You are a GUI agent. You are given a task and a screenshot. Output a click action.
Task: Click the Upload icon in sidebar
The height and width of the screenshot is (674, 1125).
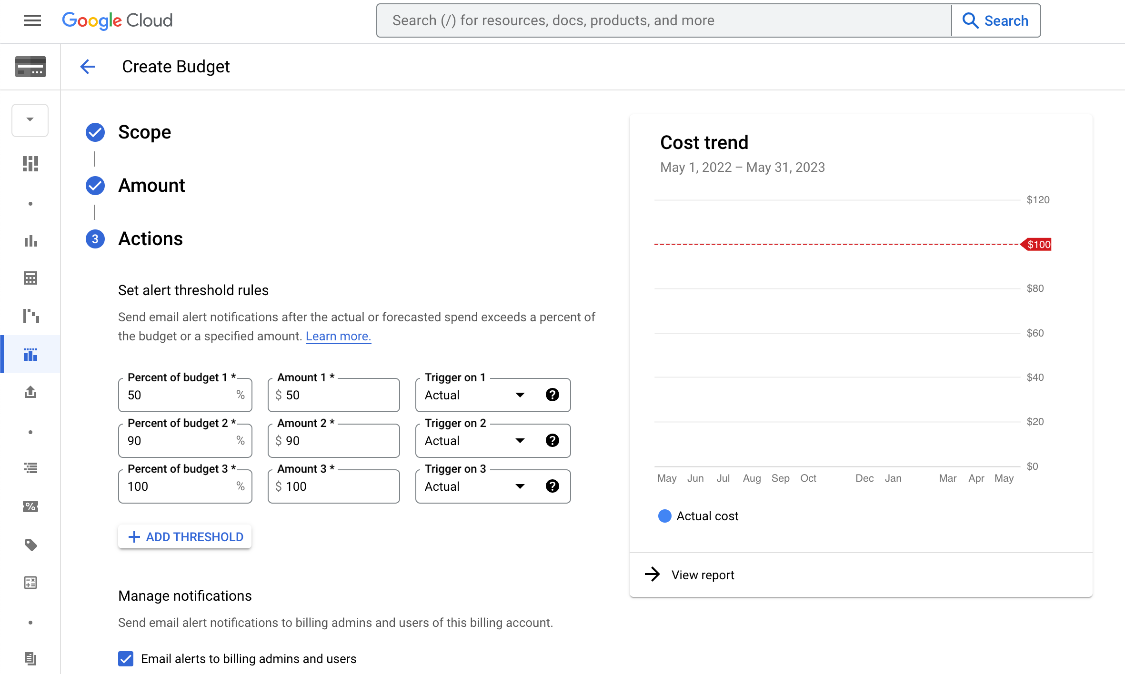click(30, 392)
